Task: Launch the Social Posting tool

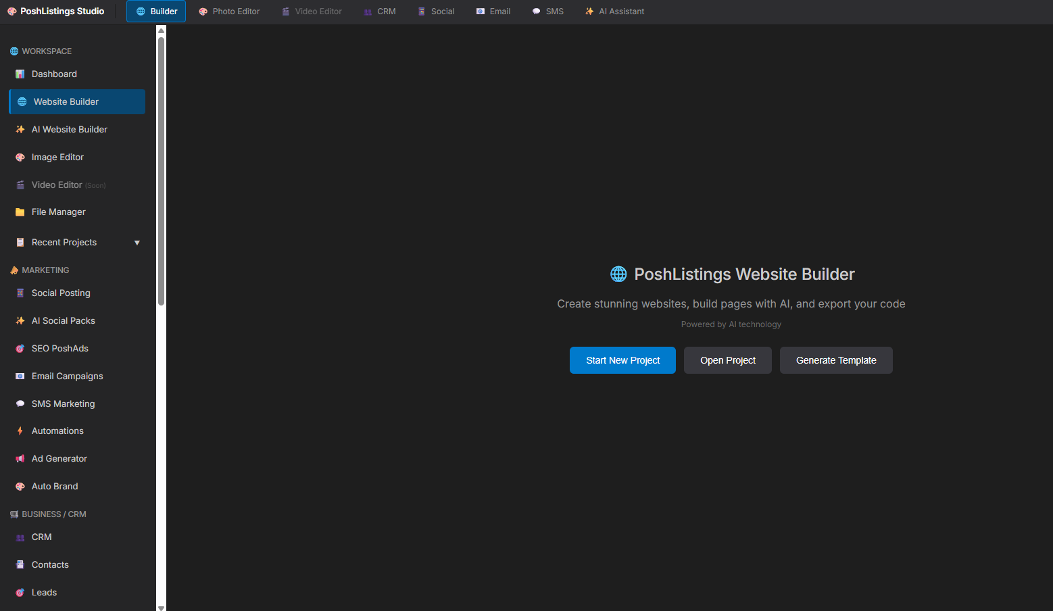Action: (60, 293)
